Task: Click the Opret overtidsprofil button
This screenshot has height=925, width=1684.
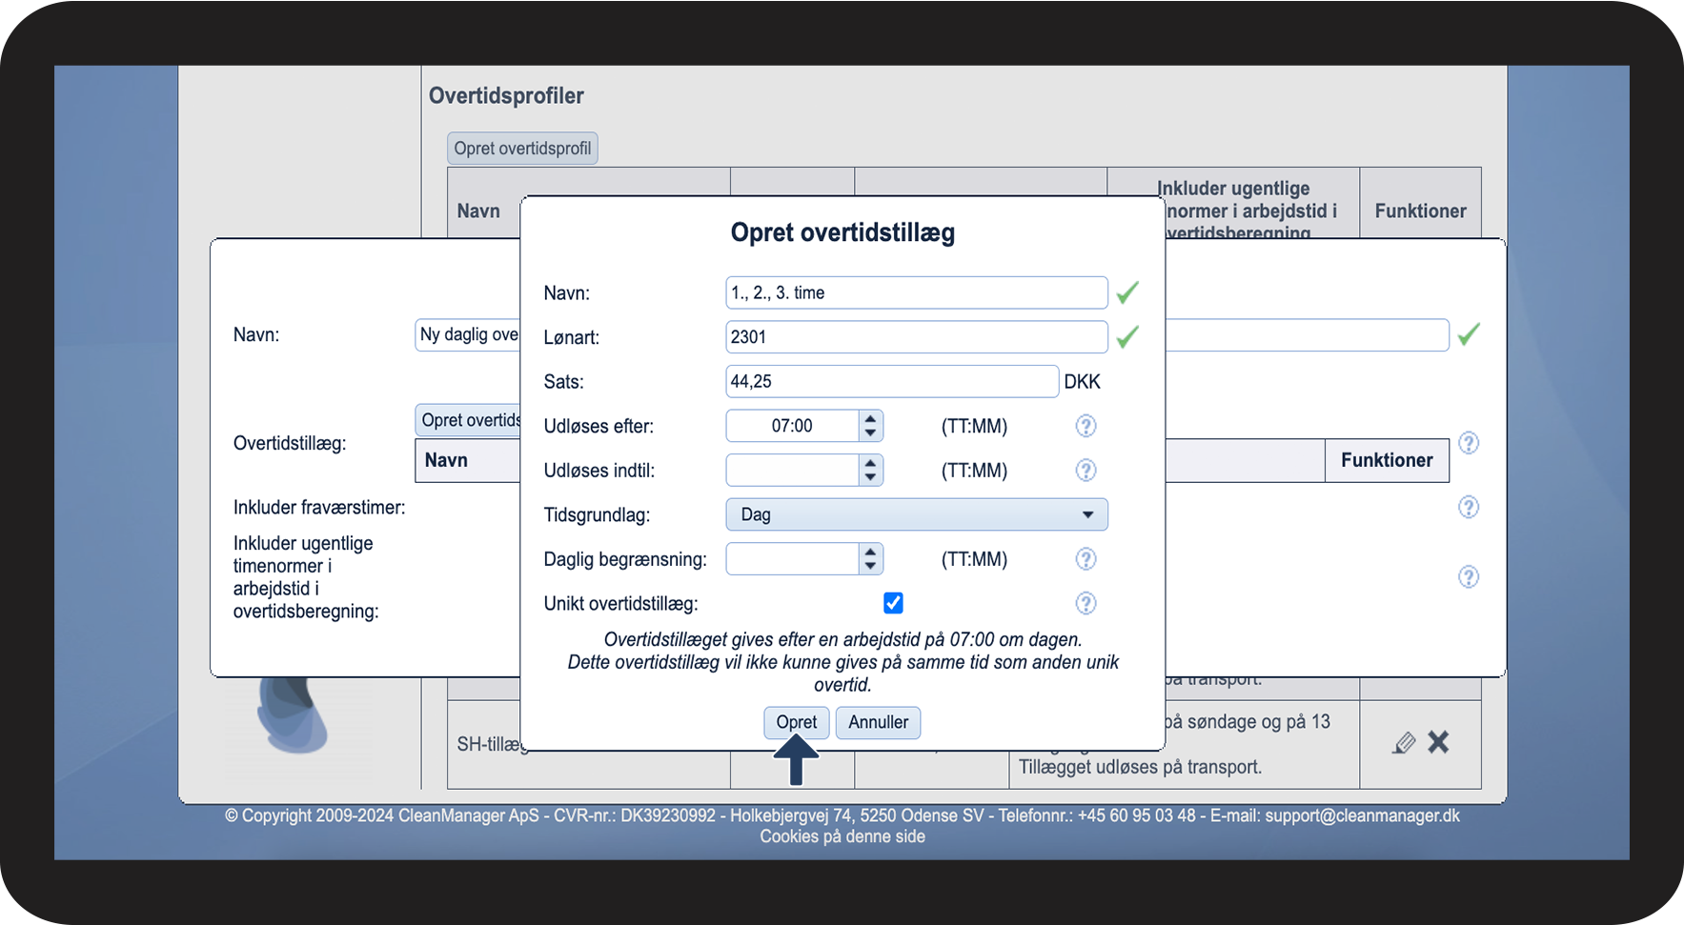Action: (x=522, y=149)
